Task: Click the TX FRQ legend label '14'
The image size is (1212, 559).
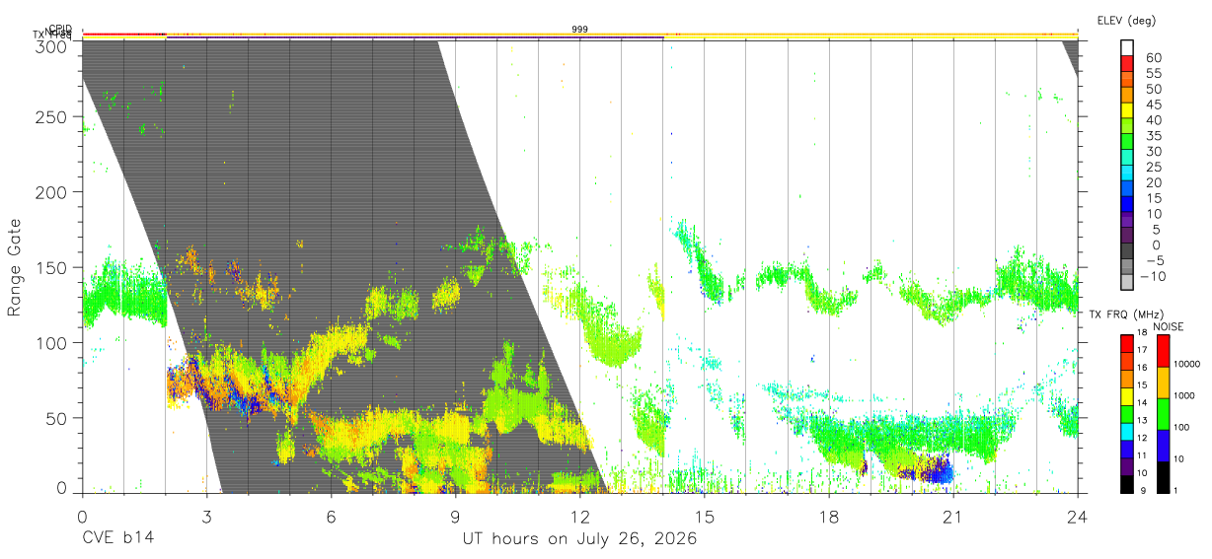Action: pos(1141,403)
